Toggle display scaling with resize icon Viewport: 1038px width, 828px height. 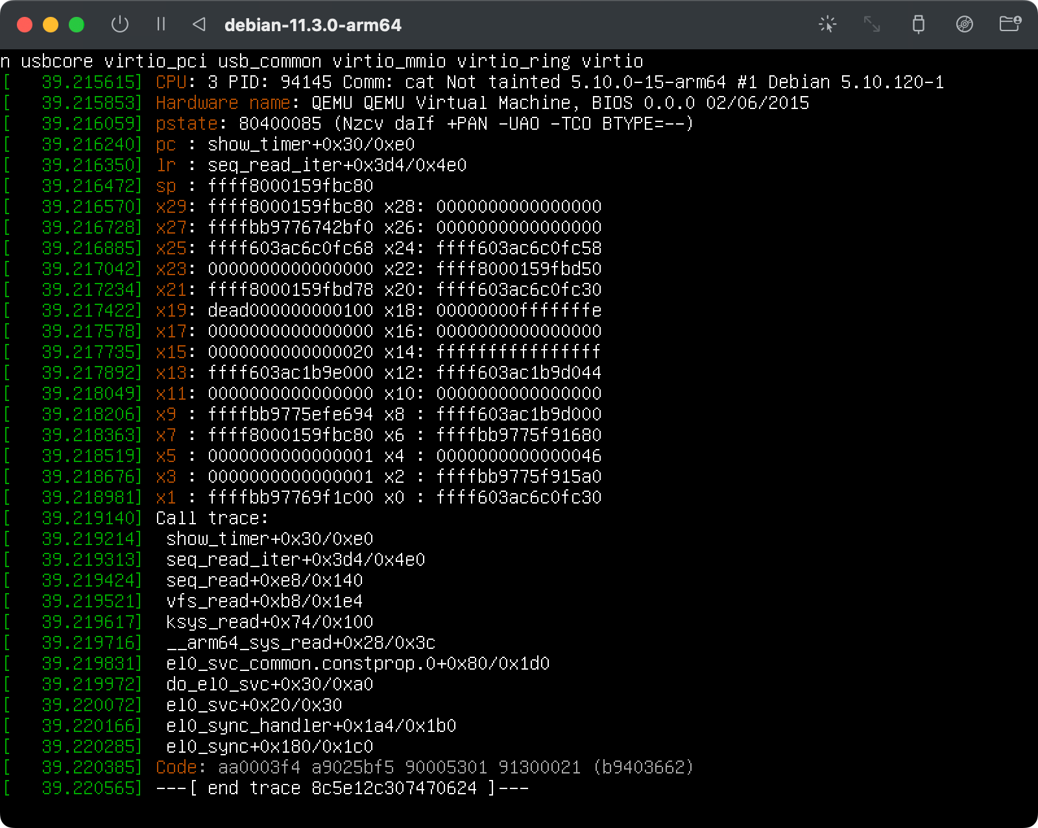coord(873,24)
